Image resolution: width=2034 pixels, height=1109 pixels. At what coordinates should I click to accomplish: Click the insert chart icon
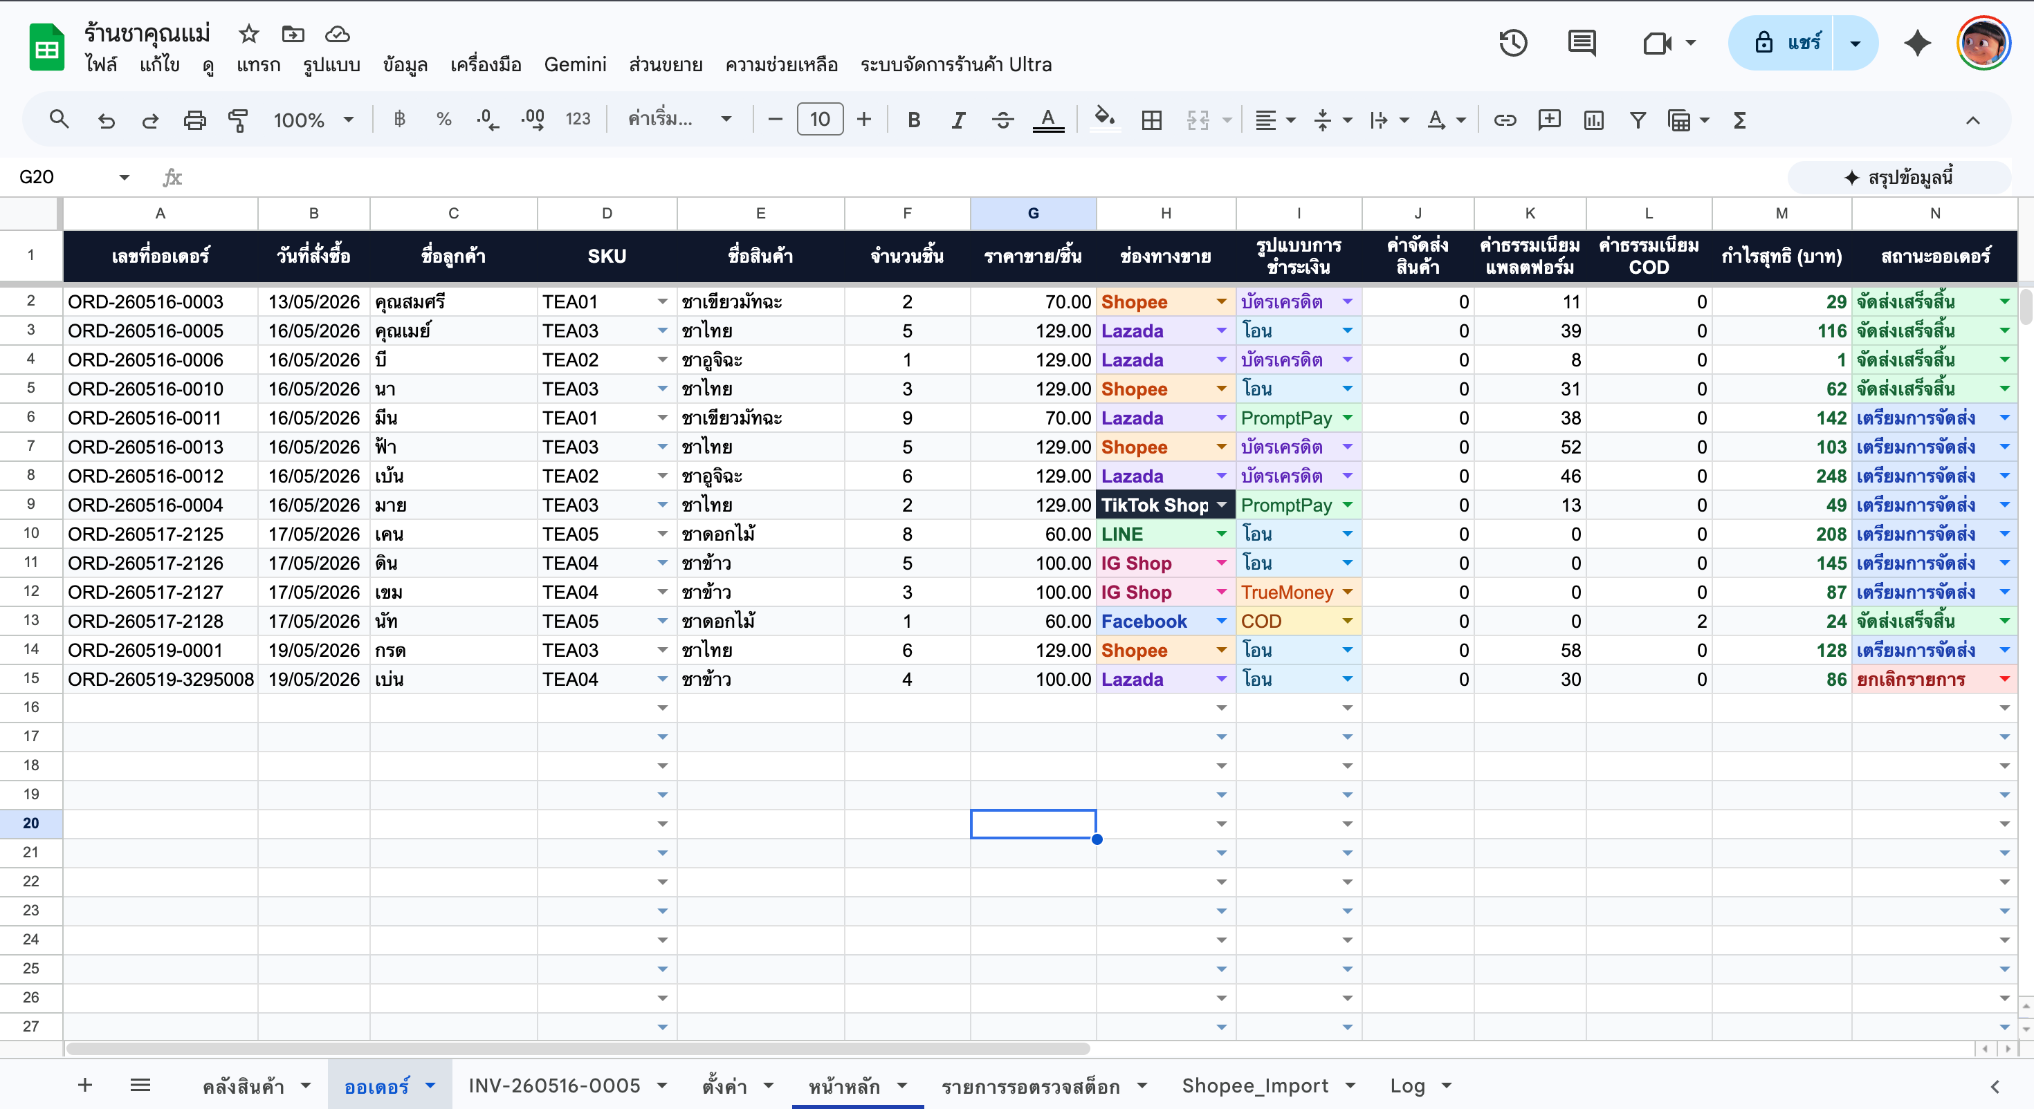point(1593,120)
